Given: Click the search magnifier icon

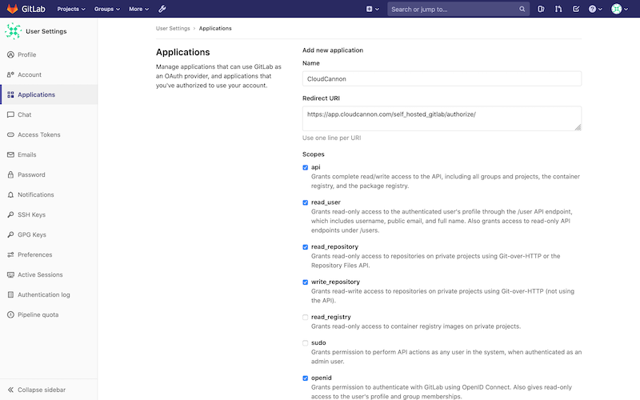Looking at the screenshot, I should [x=522, y=9].
